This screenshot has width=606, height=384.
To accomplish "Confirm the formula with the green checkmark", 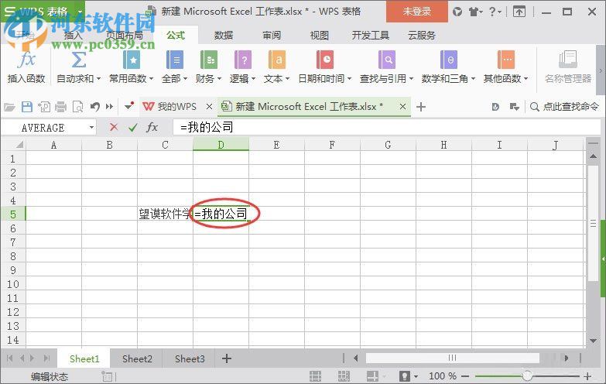I will (132, 127).
